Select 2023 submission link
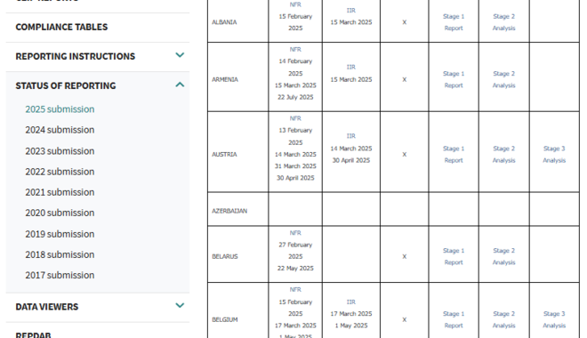 60,151
